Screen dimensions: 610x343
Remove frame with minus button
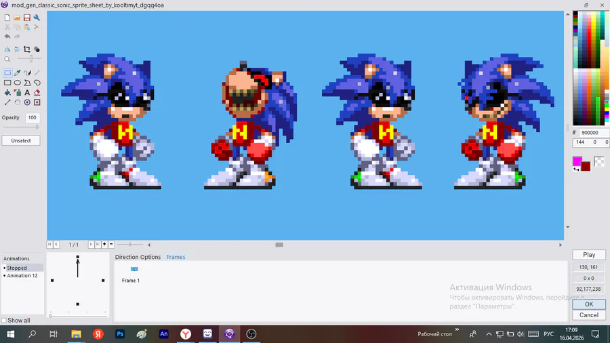click(111, 244)
